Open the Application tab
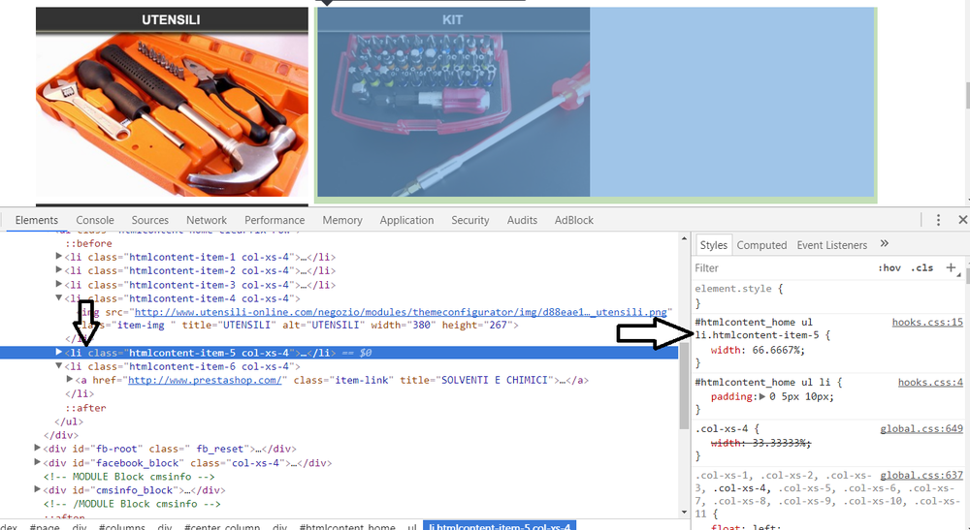Viewport: 970px width, 530px height. tap(406, 220)
